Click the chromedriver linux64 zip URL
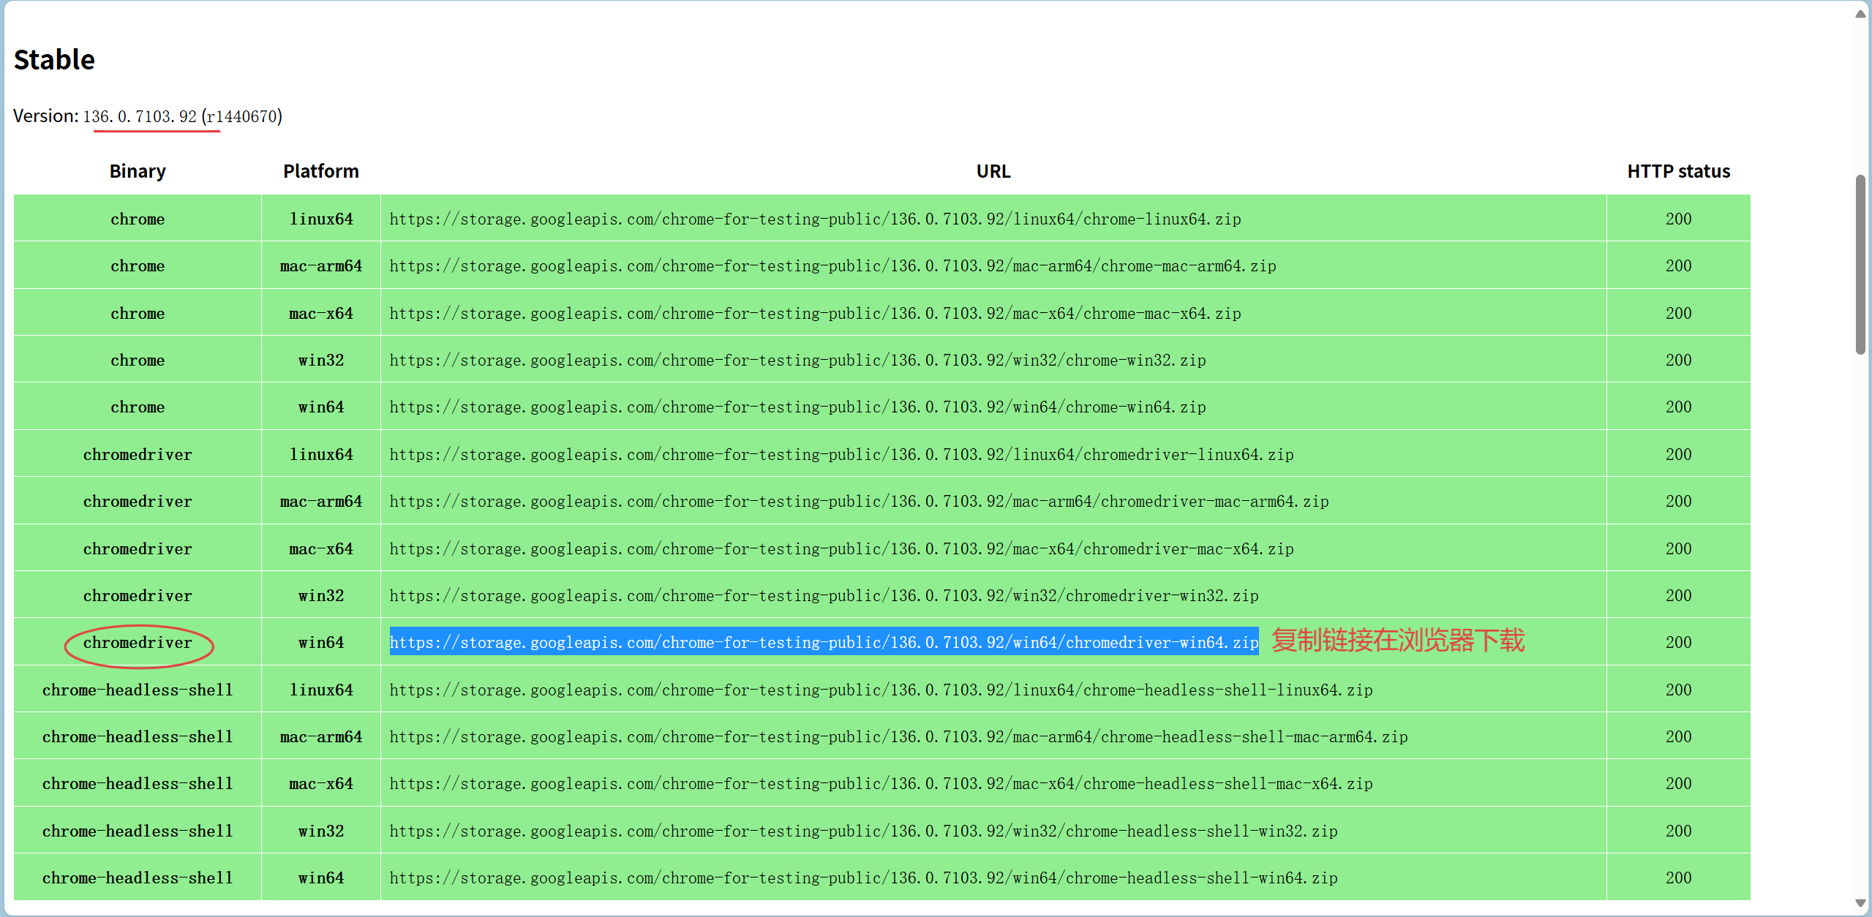1872x917 pixels. click(841, 454)
